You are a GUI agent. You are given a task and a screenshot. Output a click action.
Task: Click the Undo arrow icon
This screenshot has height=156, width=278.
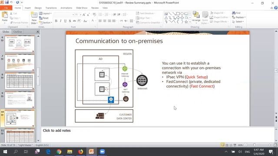11,2
